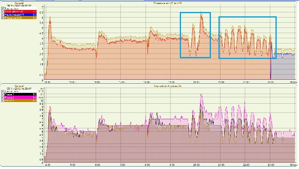The image size is (299, 169).
Task: Click the 'General' header above the power legend
Action: coord(19,2)
